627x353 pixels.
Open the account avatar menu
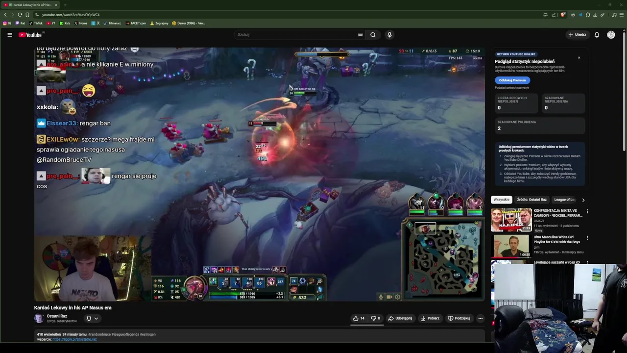click(x=611, y=35)
